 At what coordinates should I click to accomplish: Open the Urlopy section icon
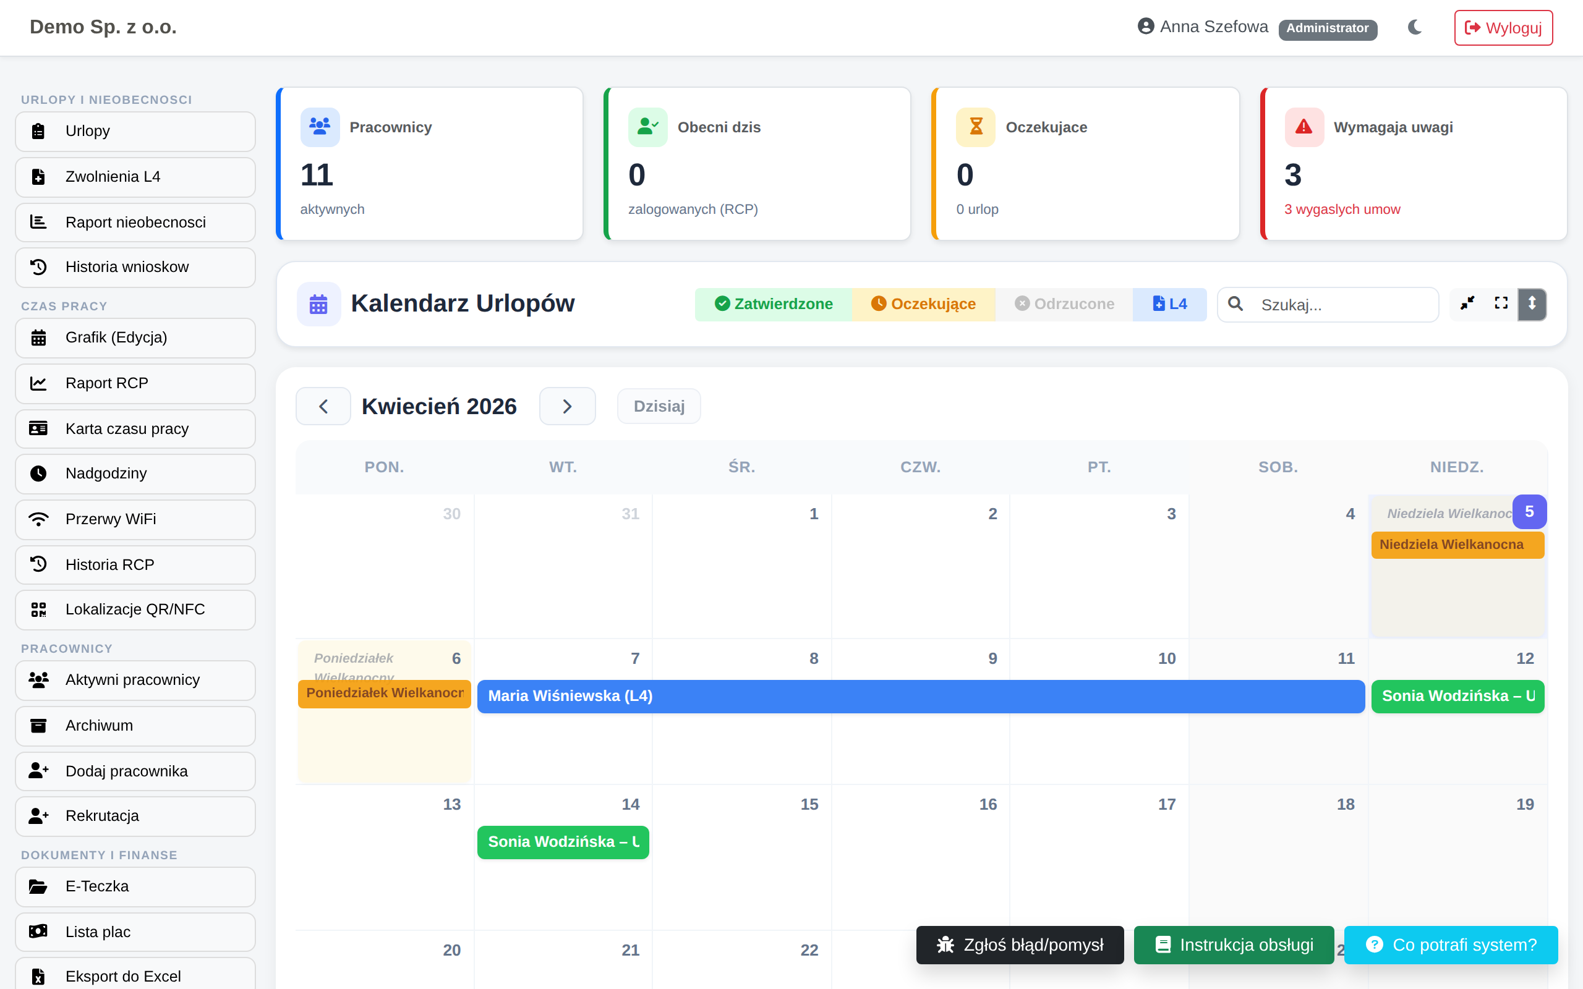(38, 131)
